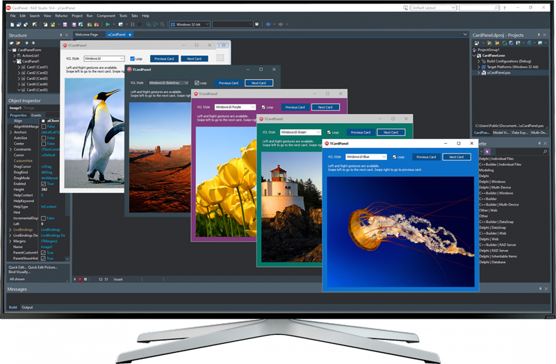Pin the Messages panel with its pin icon
The image size is (556, 364).
pyautogui.click(x=541, y=289)
